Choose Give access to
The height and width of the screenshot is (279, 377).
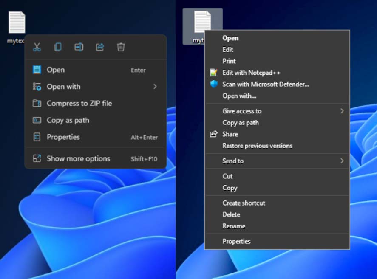[x=277, y=111]
